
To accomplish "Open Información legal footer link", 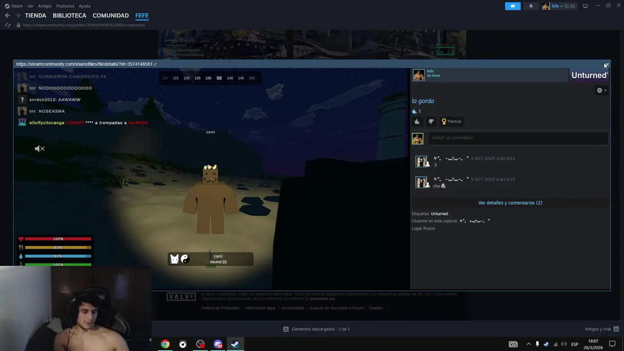I will pyautogui.click(x=260, y=308).
